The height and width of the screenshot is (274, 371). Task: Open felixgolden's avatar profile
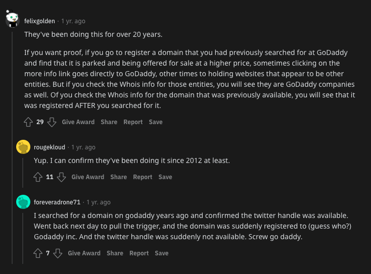[12, 19]
